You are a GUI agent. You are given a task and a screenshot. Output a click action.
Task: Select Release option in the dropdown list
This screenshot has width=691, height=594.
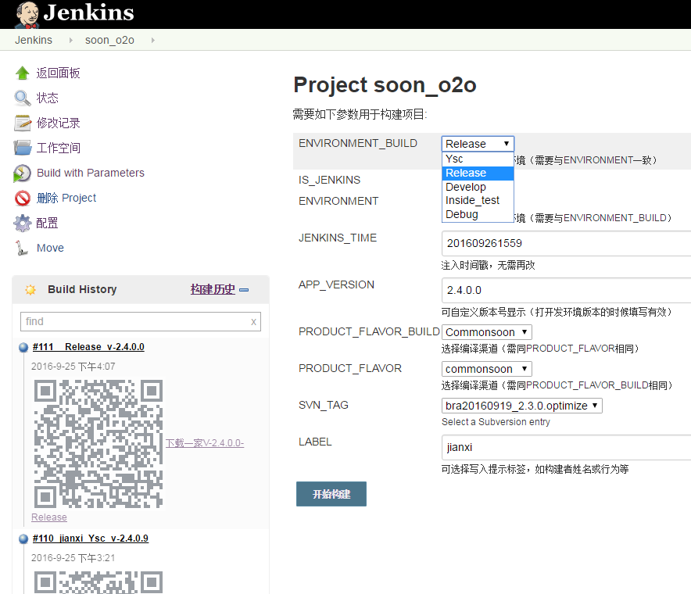click(478, 174)
